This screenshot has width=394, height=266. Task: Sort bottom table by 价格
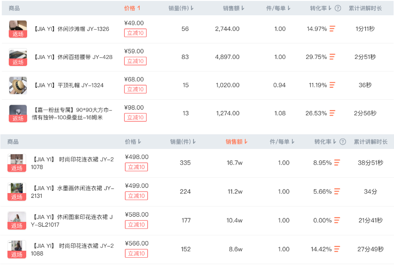coord(133,142)
